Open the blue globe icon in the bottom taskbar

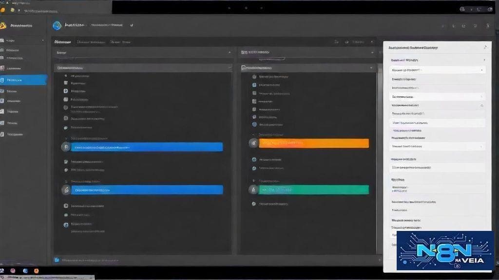point(25,271)
